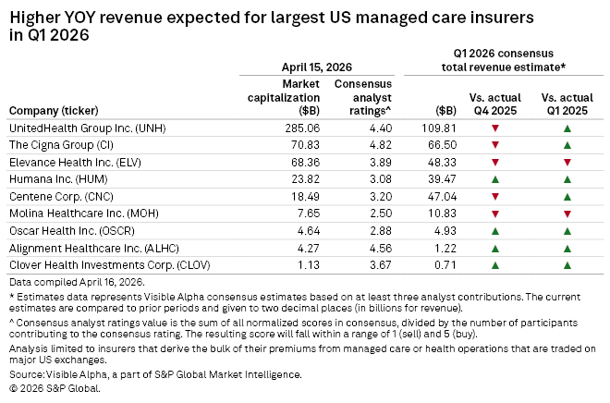610x403 pixels.
Task: Click UnitedHealth's red down arrow vs. Q4 2025
Action: click(x=495, y=128)
